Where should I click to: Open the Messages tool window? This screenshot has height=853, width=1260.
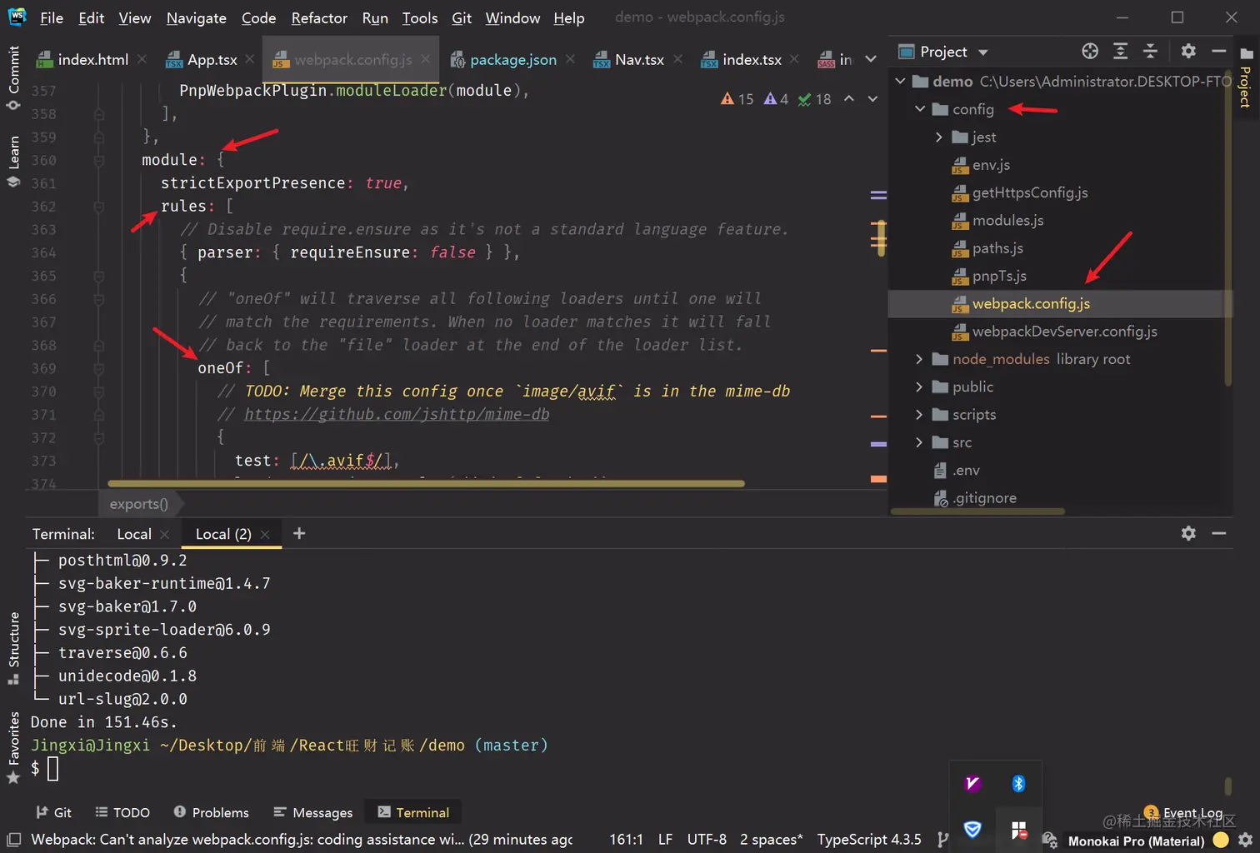pos(312,812)
